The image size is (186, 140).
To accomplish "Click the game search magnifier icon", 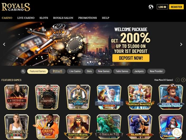I will coord(23,71).
